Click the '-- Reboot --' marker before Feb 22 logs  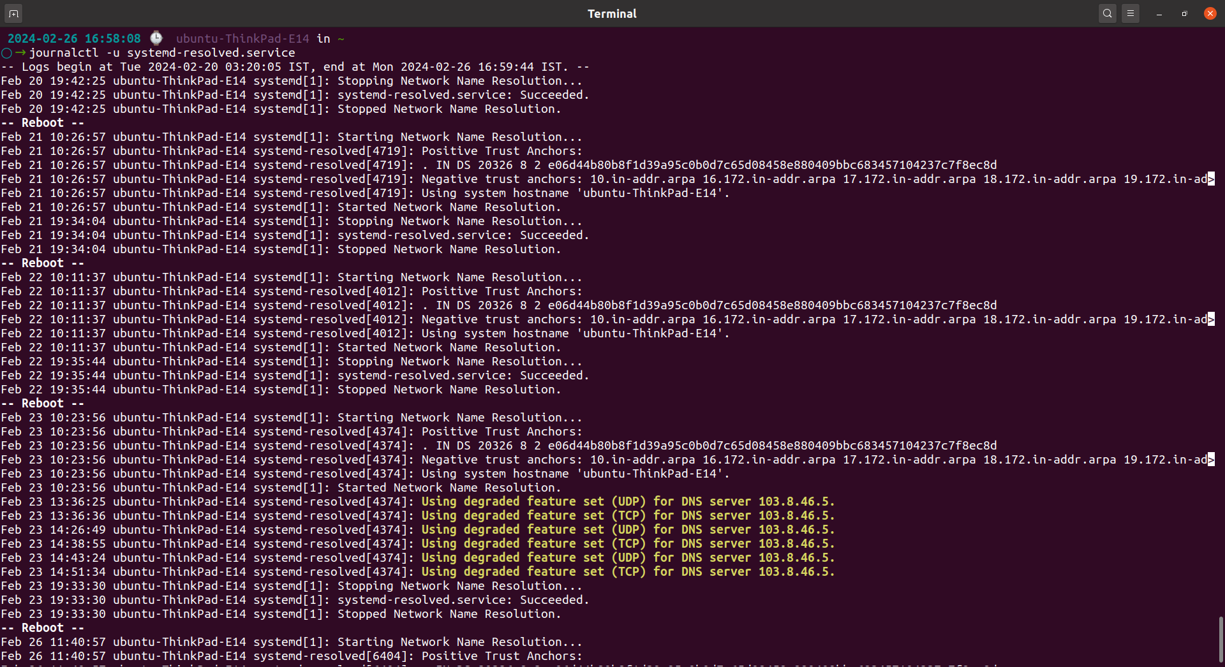tap(43, 263)
